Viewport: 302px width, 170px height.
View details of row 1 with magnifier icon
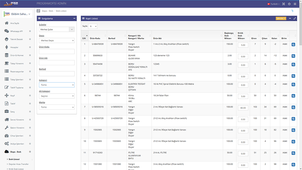(293, 45)
